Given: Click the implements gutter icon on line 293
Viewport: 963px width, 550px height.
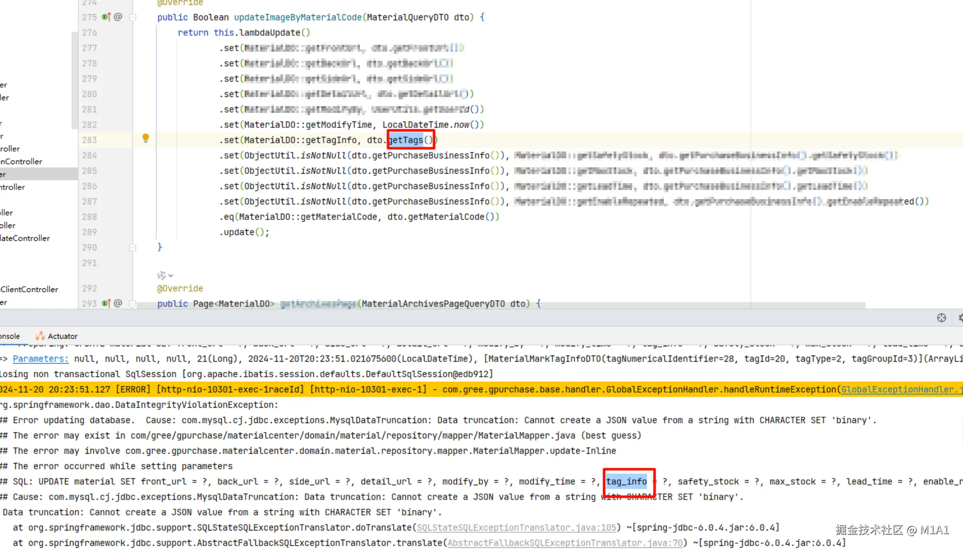Looking at the screenshot, I should 106,303.
